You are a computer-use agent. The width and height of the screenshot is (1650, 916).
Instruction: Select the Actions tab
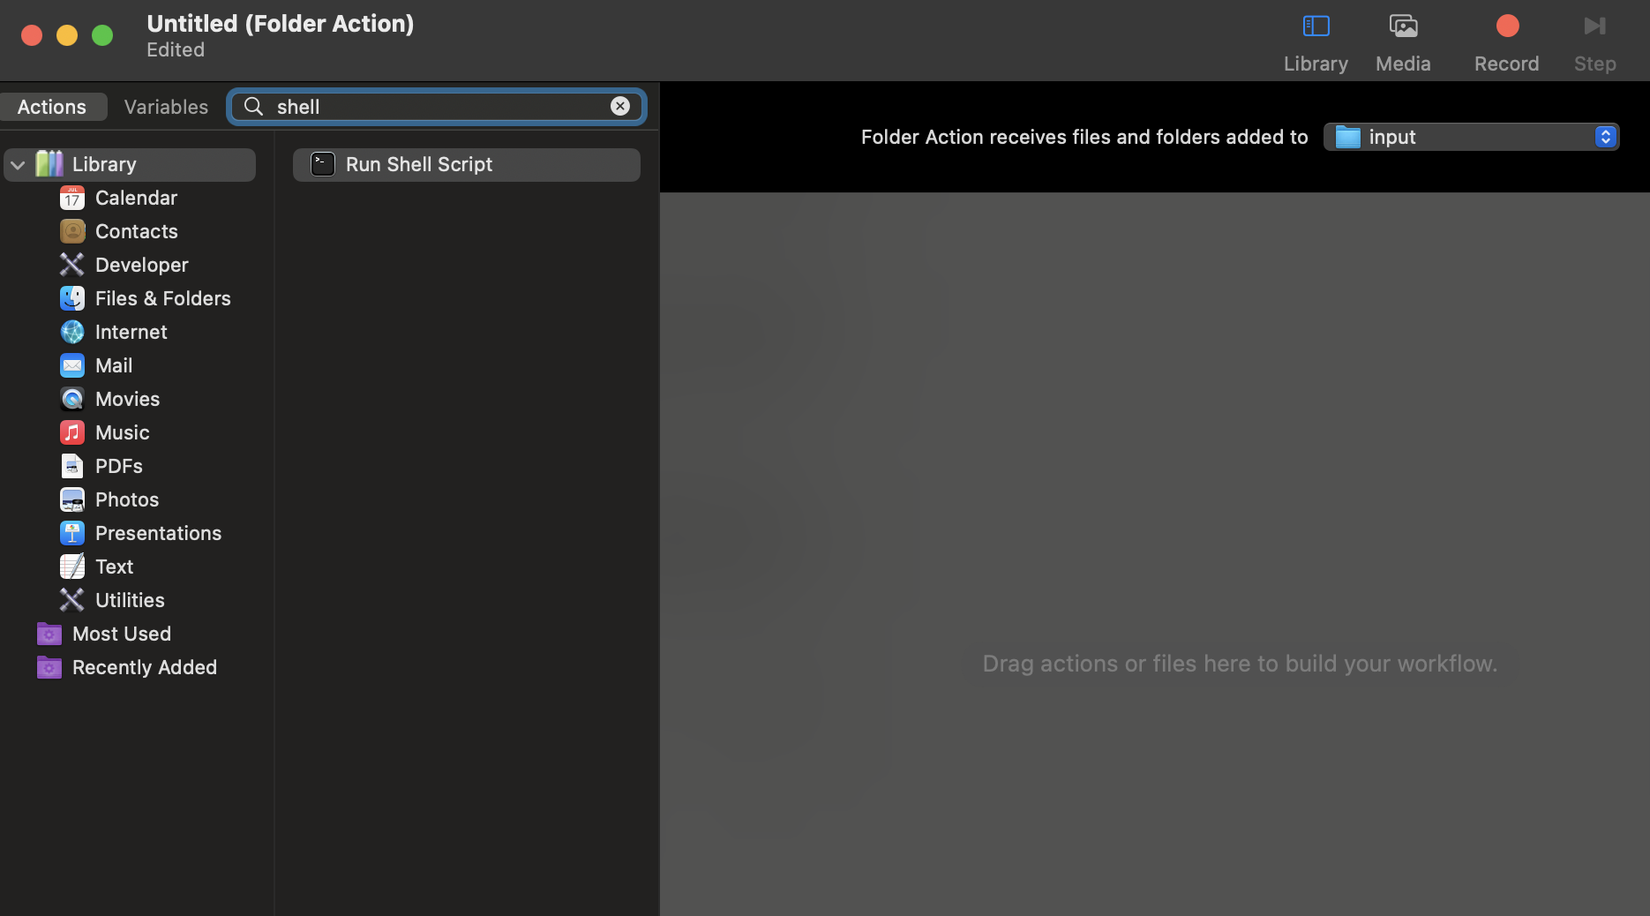[x=52, y=107]
